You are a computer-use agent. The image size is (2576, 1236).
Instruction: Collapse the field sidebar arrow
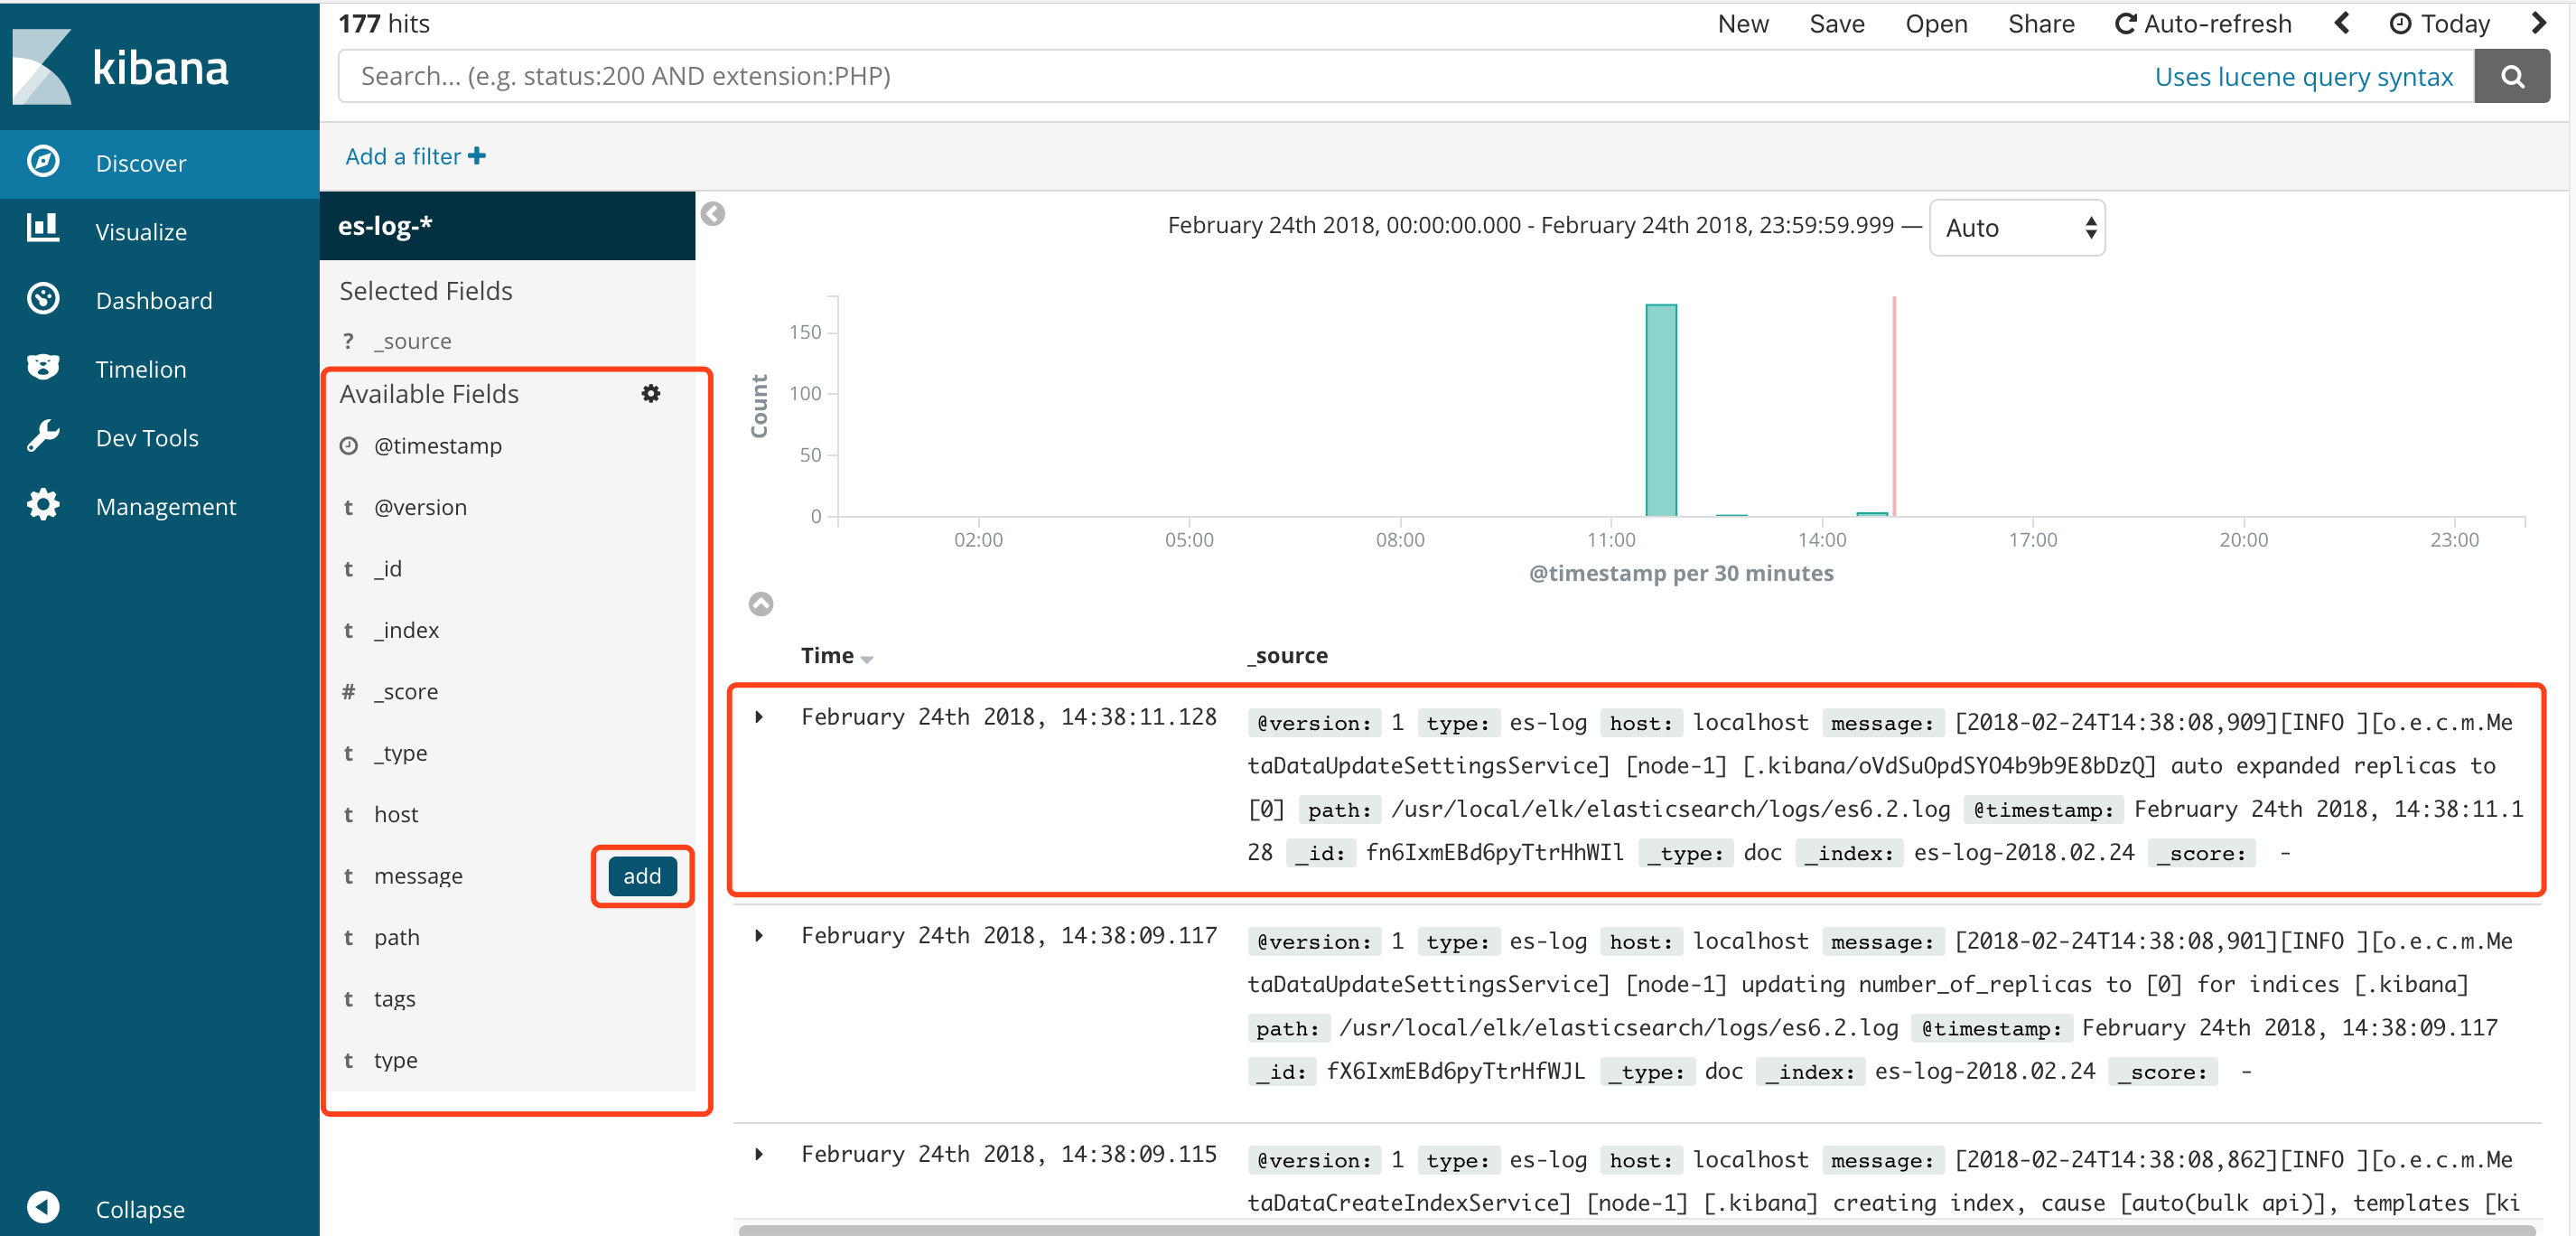713,213
